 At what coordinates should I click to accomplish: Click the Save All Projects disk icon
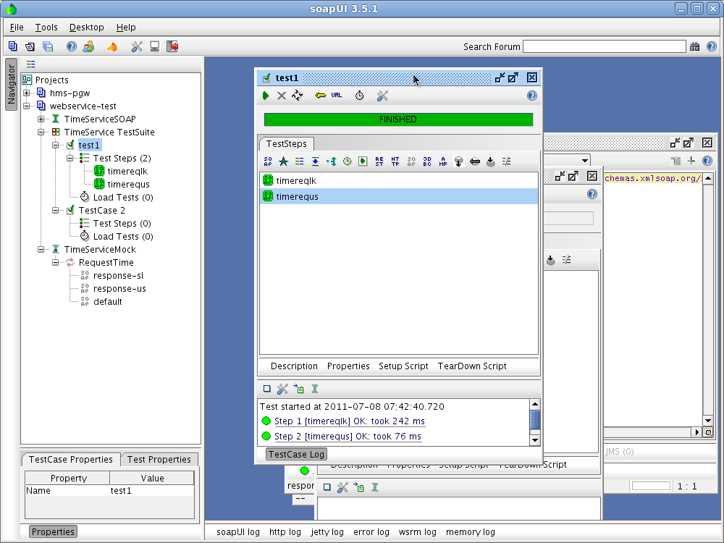[x=48, y=46]
